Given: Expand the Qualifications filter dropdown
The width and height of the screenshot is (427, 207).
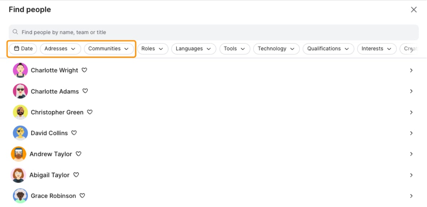Looking at the screenshot, I should 328,49.
